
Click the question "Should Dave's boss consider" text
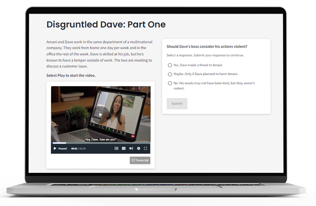tap(207, 46)
